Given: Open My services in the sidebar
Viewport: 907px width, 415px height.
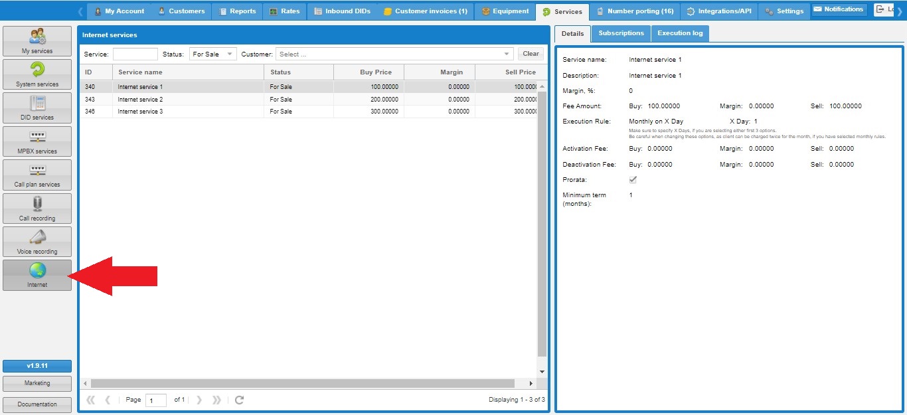Looking at the screenshot, I should [37, 41].
